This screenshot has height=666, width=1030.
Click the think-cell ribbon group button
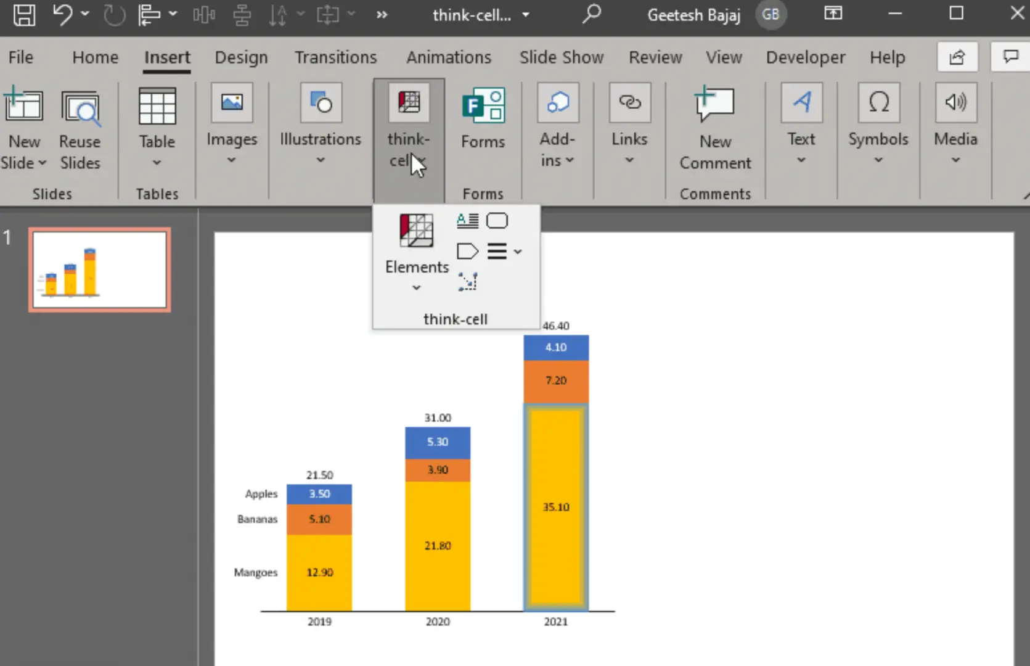409,140
